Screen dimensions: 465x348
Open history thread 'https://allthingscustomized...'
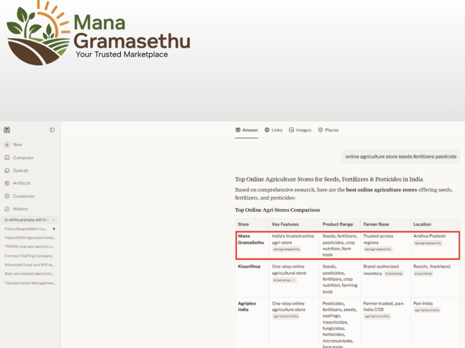[30, 238]
